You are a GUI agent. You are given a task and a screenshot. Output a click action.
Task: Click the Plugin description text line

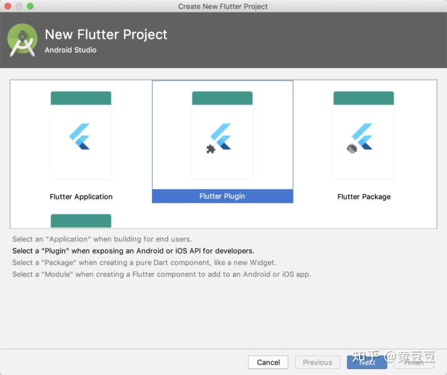pyautogui.click(x=133, y=251)
